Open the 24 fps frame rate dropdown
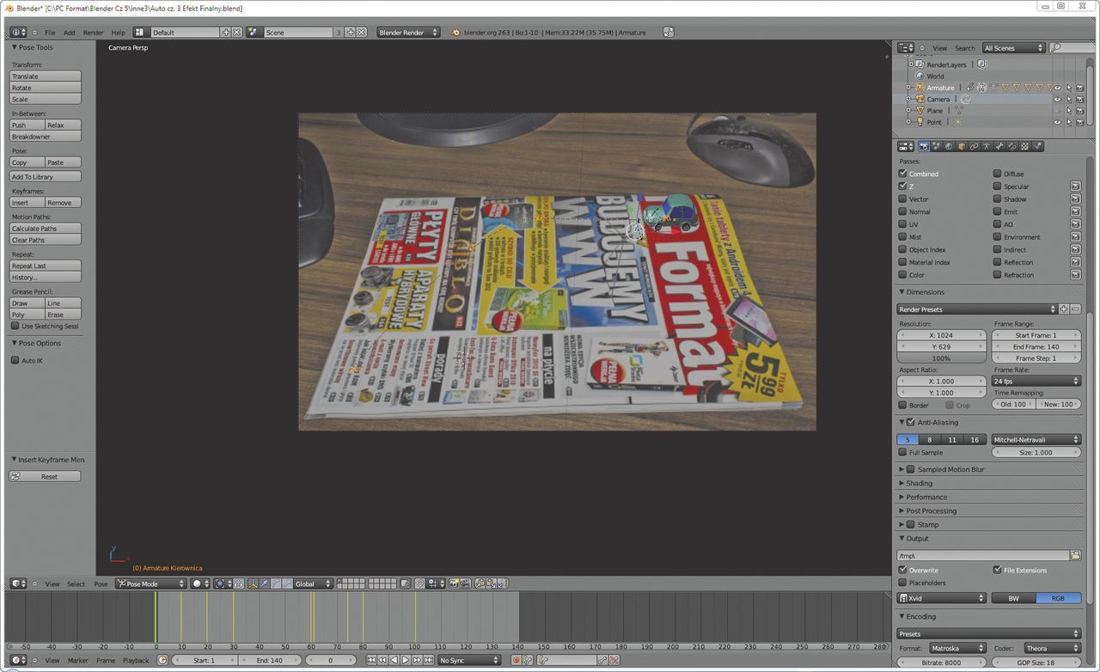The image size is (1100, 672). click(x=1036, y=381)
